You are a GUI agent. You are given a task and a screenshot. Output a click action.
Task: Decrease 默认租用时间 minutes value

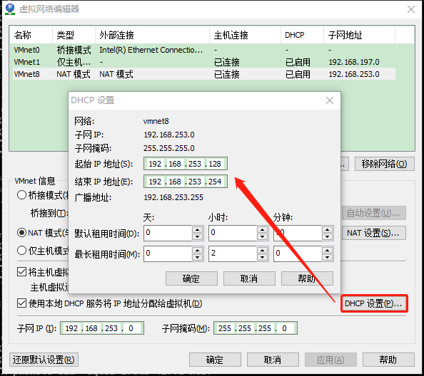point(327,237)
